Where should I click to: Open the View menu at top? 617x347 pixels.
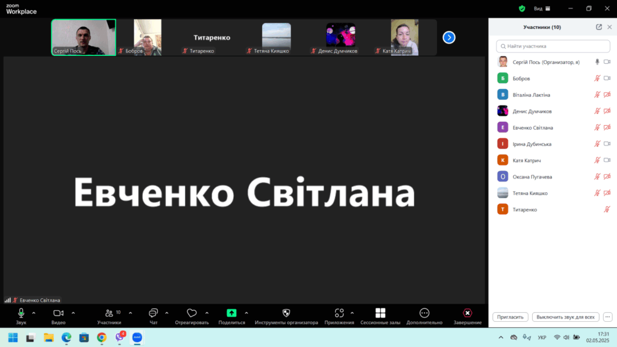click(x=538, y=8)
